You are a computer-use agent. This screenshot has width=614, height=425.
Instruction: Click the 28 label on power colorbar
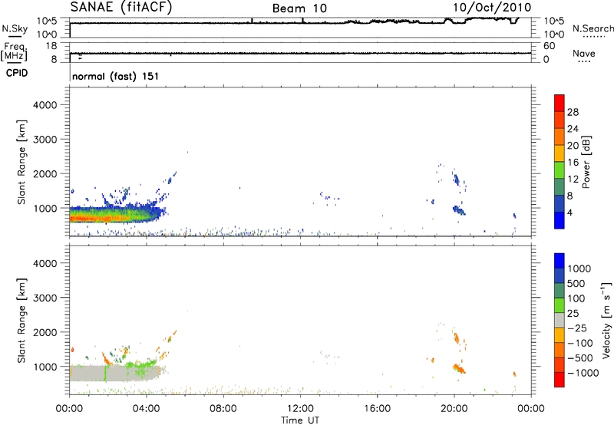point(573,112)
